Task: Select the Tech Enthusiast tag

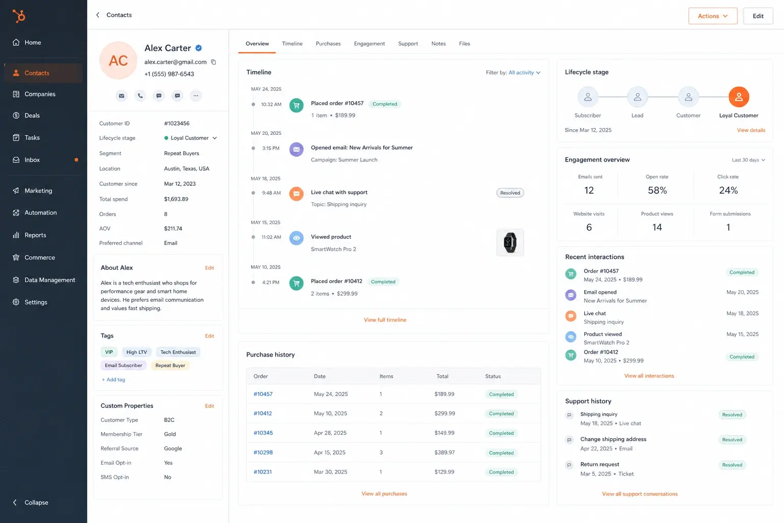Action: (178, 352)
